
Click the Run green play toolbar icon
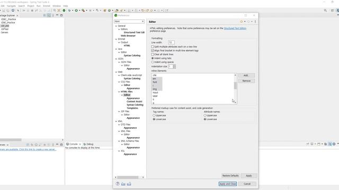tap(76, 11)
